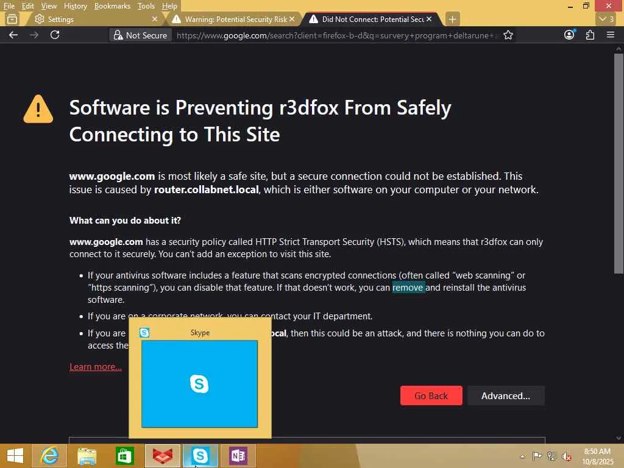
Task: Click the Advanced... button
Action: tap(505, 395)
